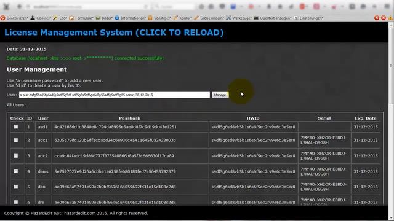Click the Passhash column header
Viewport: 394px width, 221px height.
(130, 118)
